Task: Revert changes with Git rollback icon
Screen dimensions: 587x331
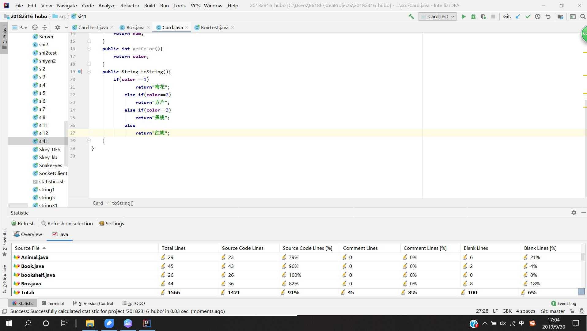Action: (548, 17)
